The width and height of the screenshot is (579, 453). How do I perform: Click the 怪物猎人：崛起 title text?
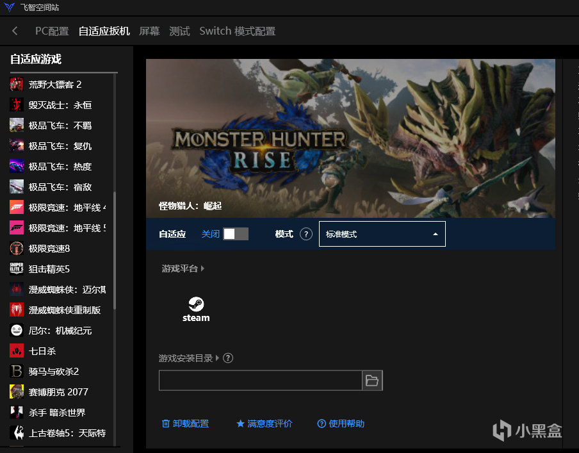(190, 206)
